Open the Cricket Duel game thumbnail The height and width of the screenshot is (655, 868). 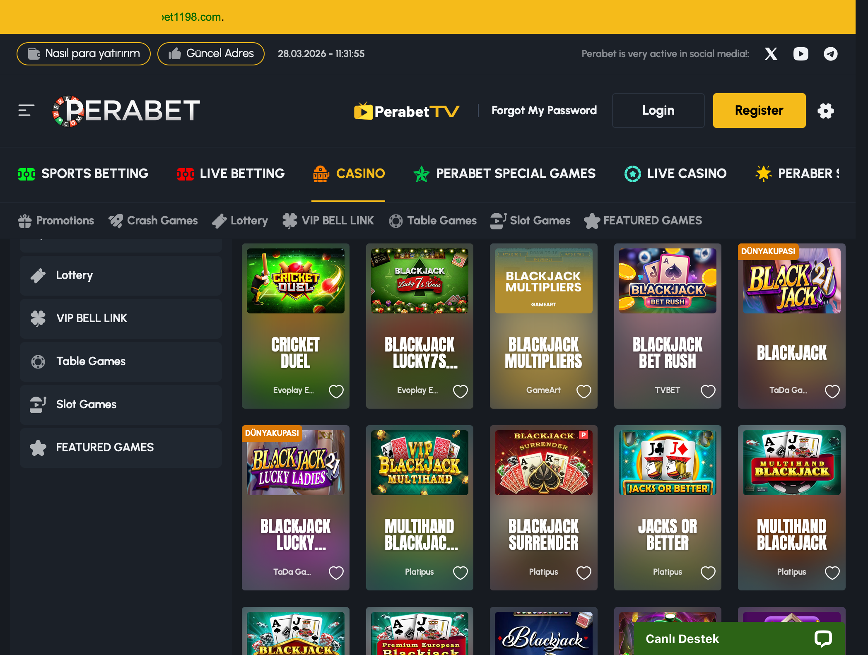pyautogui.click(x=296, y=281)
